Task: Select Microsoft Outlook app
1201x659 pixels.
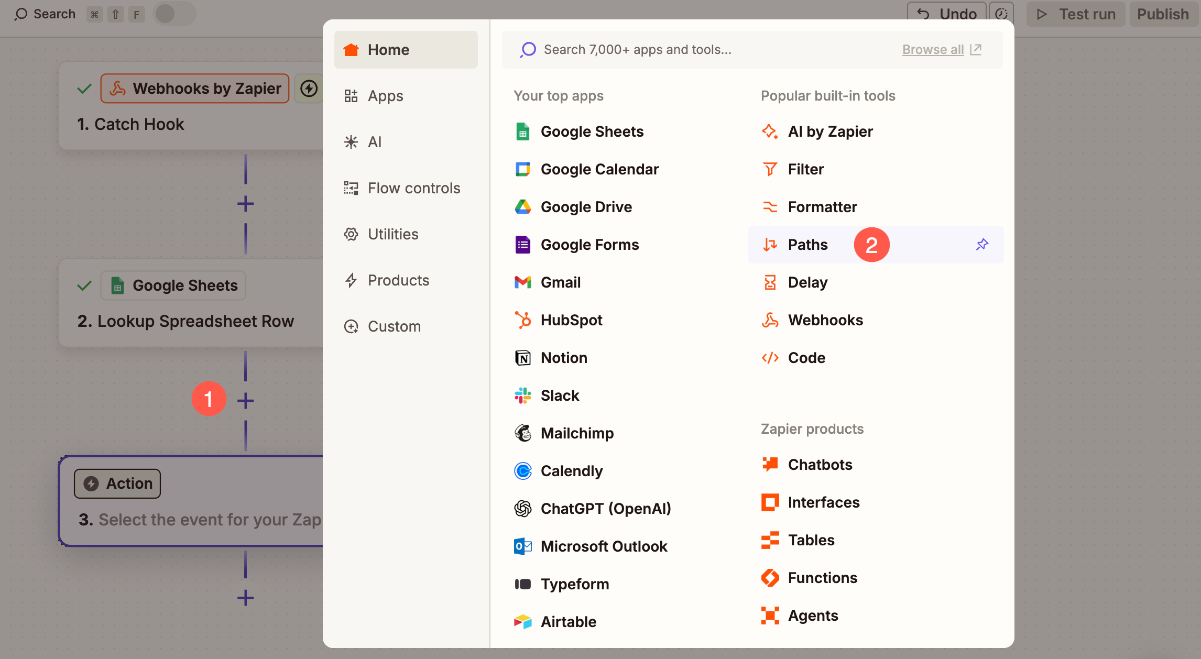Action: [x=591, y=546]
